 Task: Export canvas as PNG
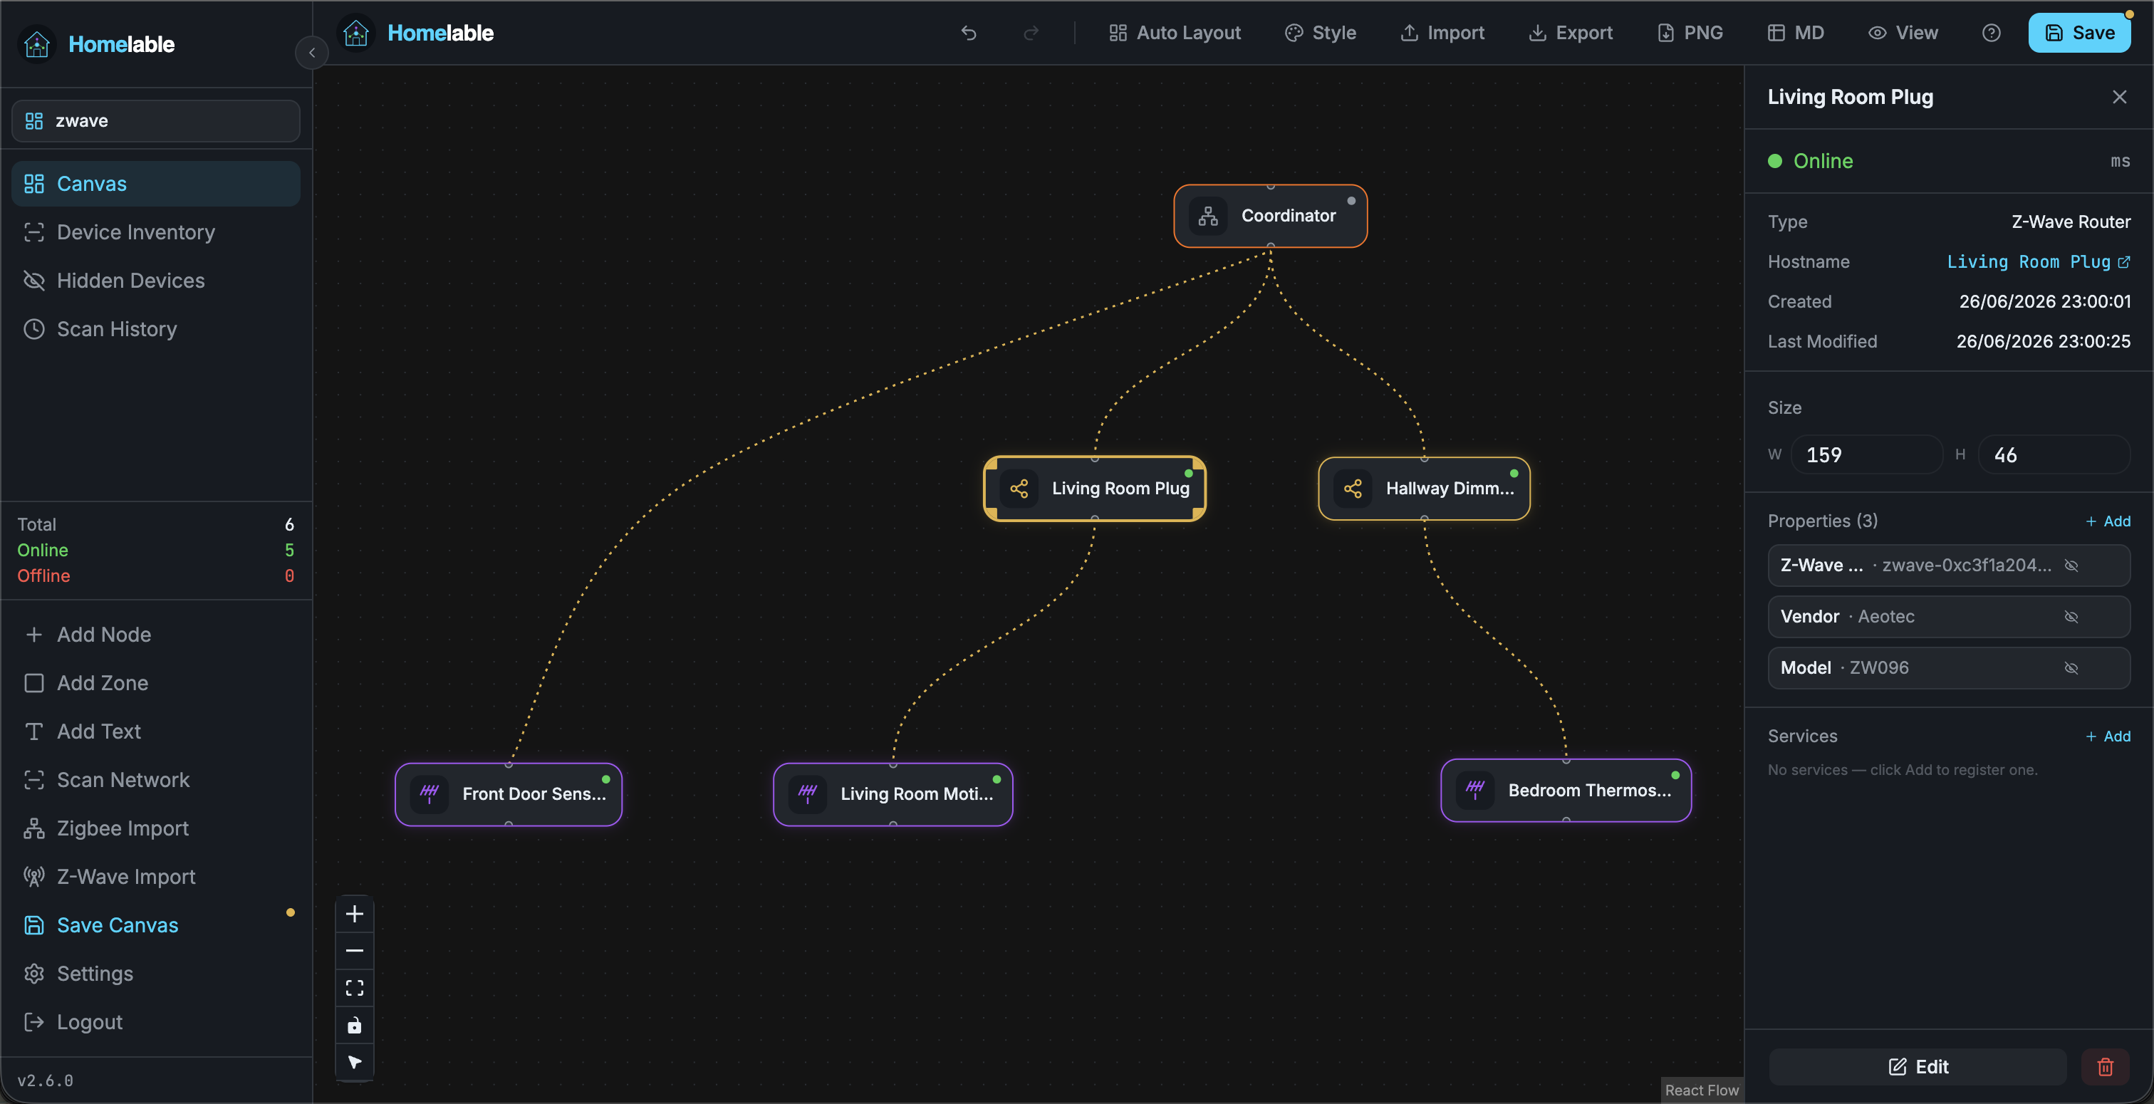pyautogui.click(x=1690, y=33)
